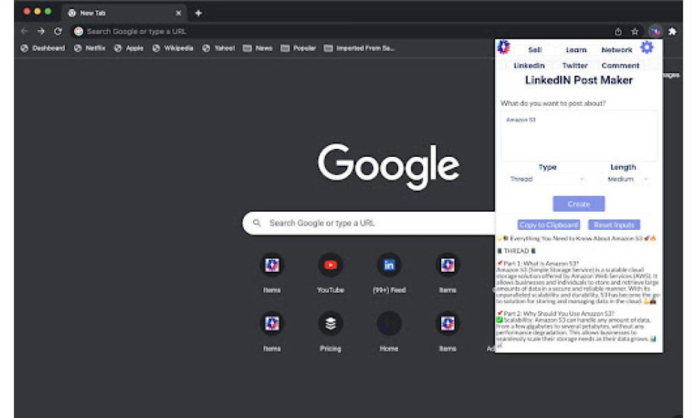Click the active extension icon in the toolbar

[655, 31]
